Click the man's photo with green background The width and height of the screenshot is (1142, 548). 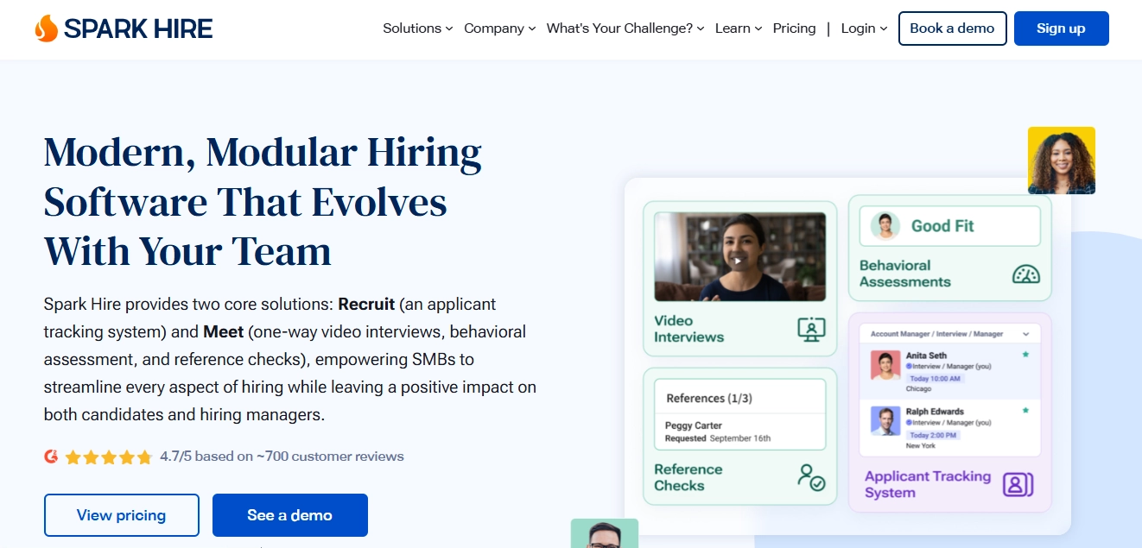point(605,533)
